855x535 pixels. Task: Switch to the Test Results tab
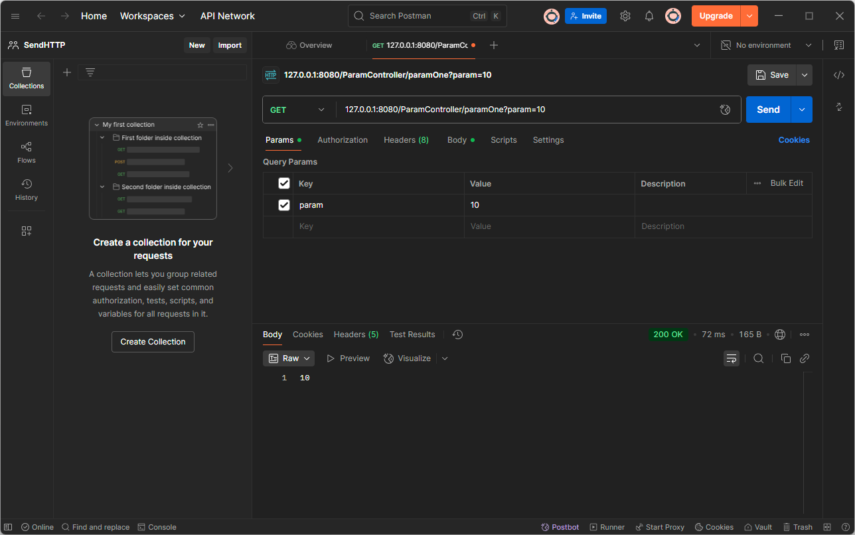point(412,335)
